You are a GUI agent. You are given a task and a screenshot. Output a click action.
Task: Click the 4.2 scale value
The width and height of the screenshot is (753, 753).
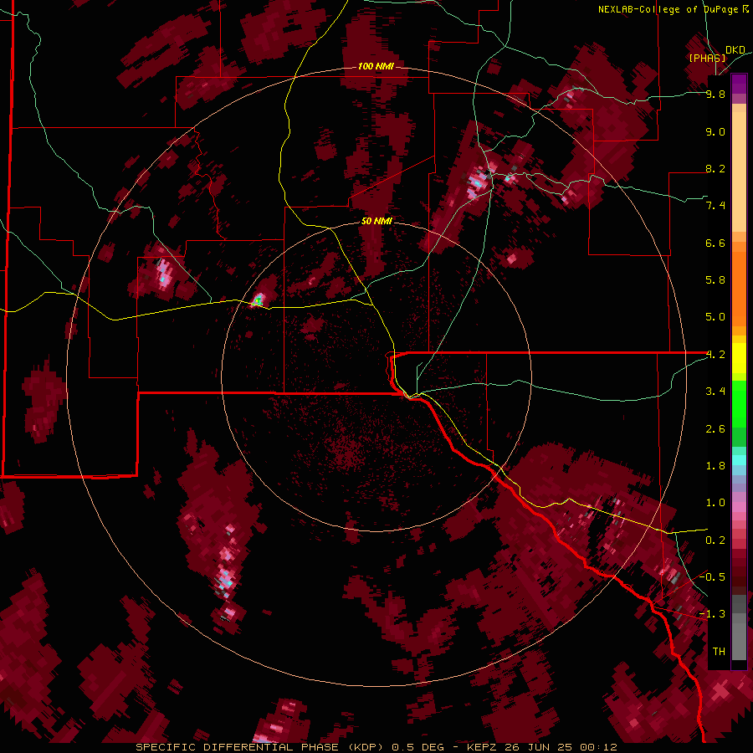click(715, 355)
